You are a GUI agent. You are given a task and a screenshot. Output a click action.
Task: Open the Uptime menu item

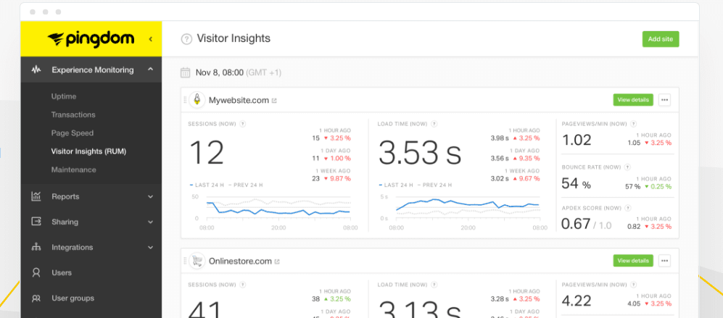(x=64, y=96)
